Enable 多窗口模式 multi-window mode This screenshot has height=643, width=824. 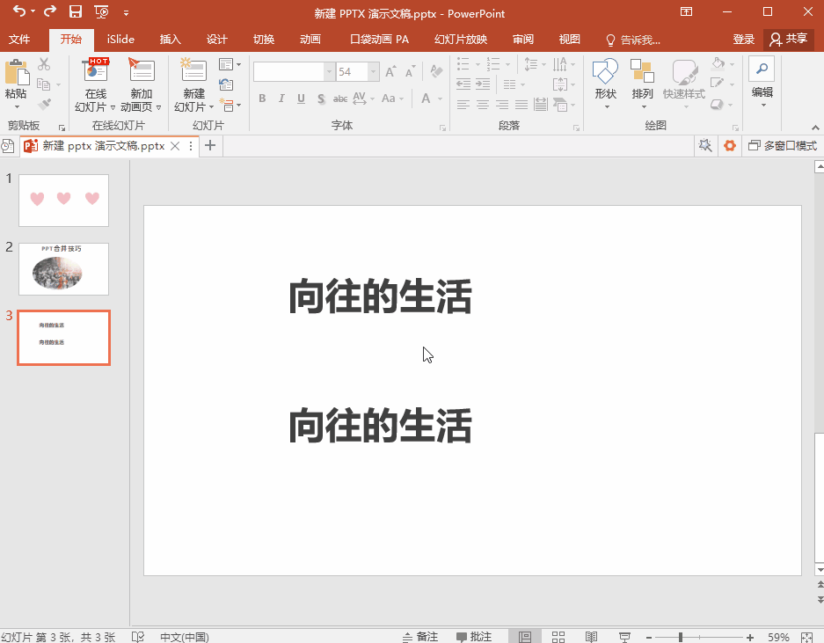[x=783, y=146]
